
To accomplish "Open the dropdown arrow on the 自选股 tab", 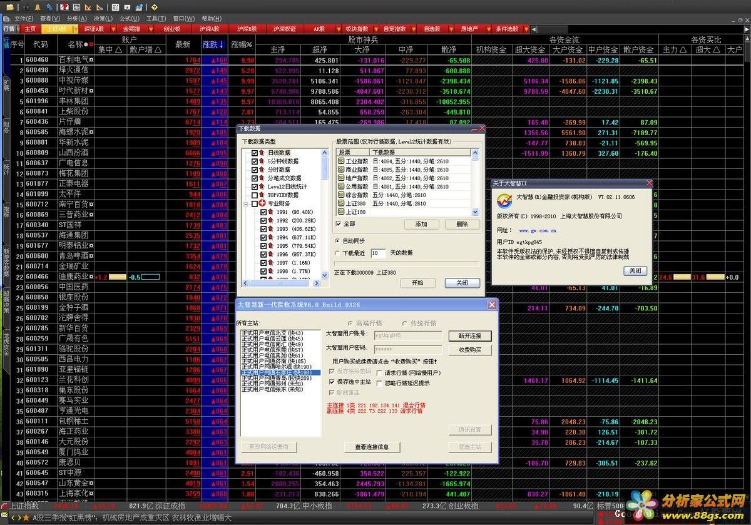I will click(451, 29).
